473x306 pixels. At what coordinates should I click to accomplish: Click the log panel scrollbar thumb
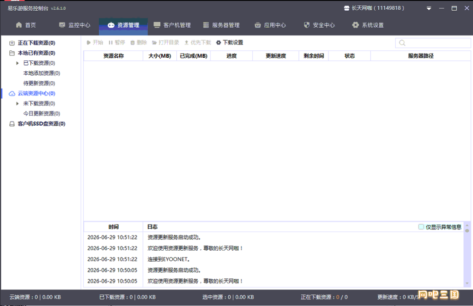coord(467,231)
